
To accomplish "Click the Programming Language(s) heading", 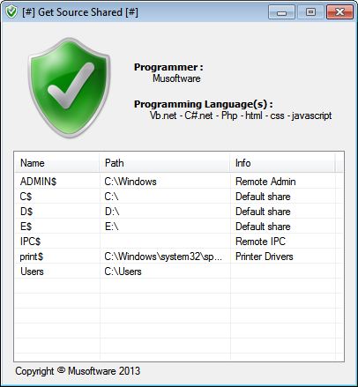I will (204, 104).
